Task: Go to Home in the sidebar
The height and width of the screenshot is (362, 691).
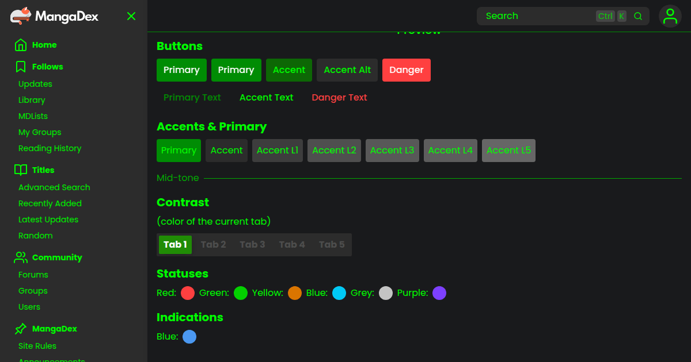Action: pos(44,45)
